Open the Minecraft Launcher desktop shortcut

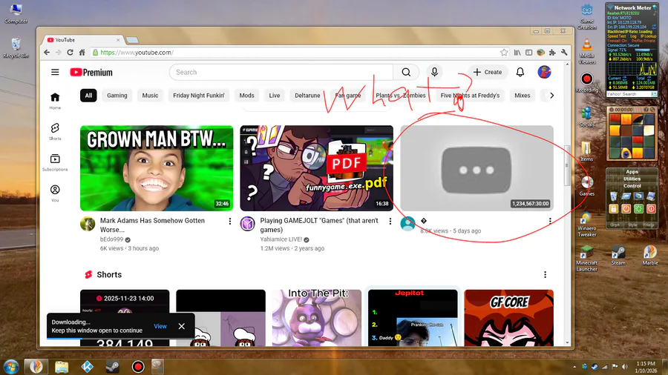coord(586,258)
